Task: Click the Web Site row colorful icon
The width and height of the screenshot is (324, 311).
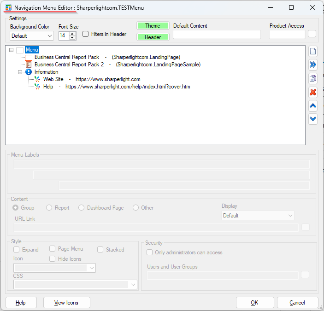Action: pyautogui.click(x=37, y=79)
